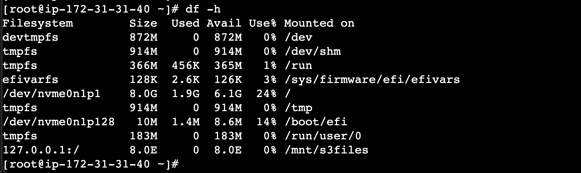Click the '/tmp' mount path
581x173 pixels.
298,108
